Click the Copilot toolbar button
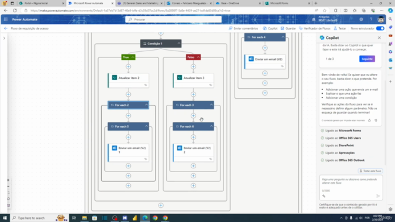The width and height of the screenshot is (395, 222). pos(270,28)
